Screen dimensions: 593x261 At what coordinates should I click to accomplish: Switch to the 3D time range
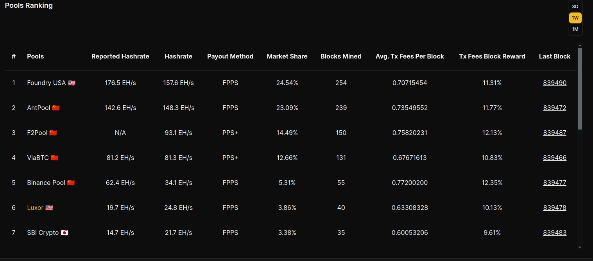(575, 7)
